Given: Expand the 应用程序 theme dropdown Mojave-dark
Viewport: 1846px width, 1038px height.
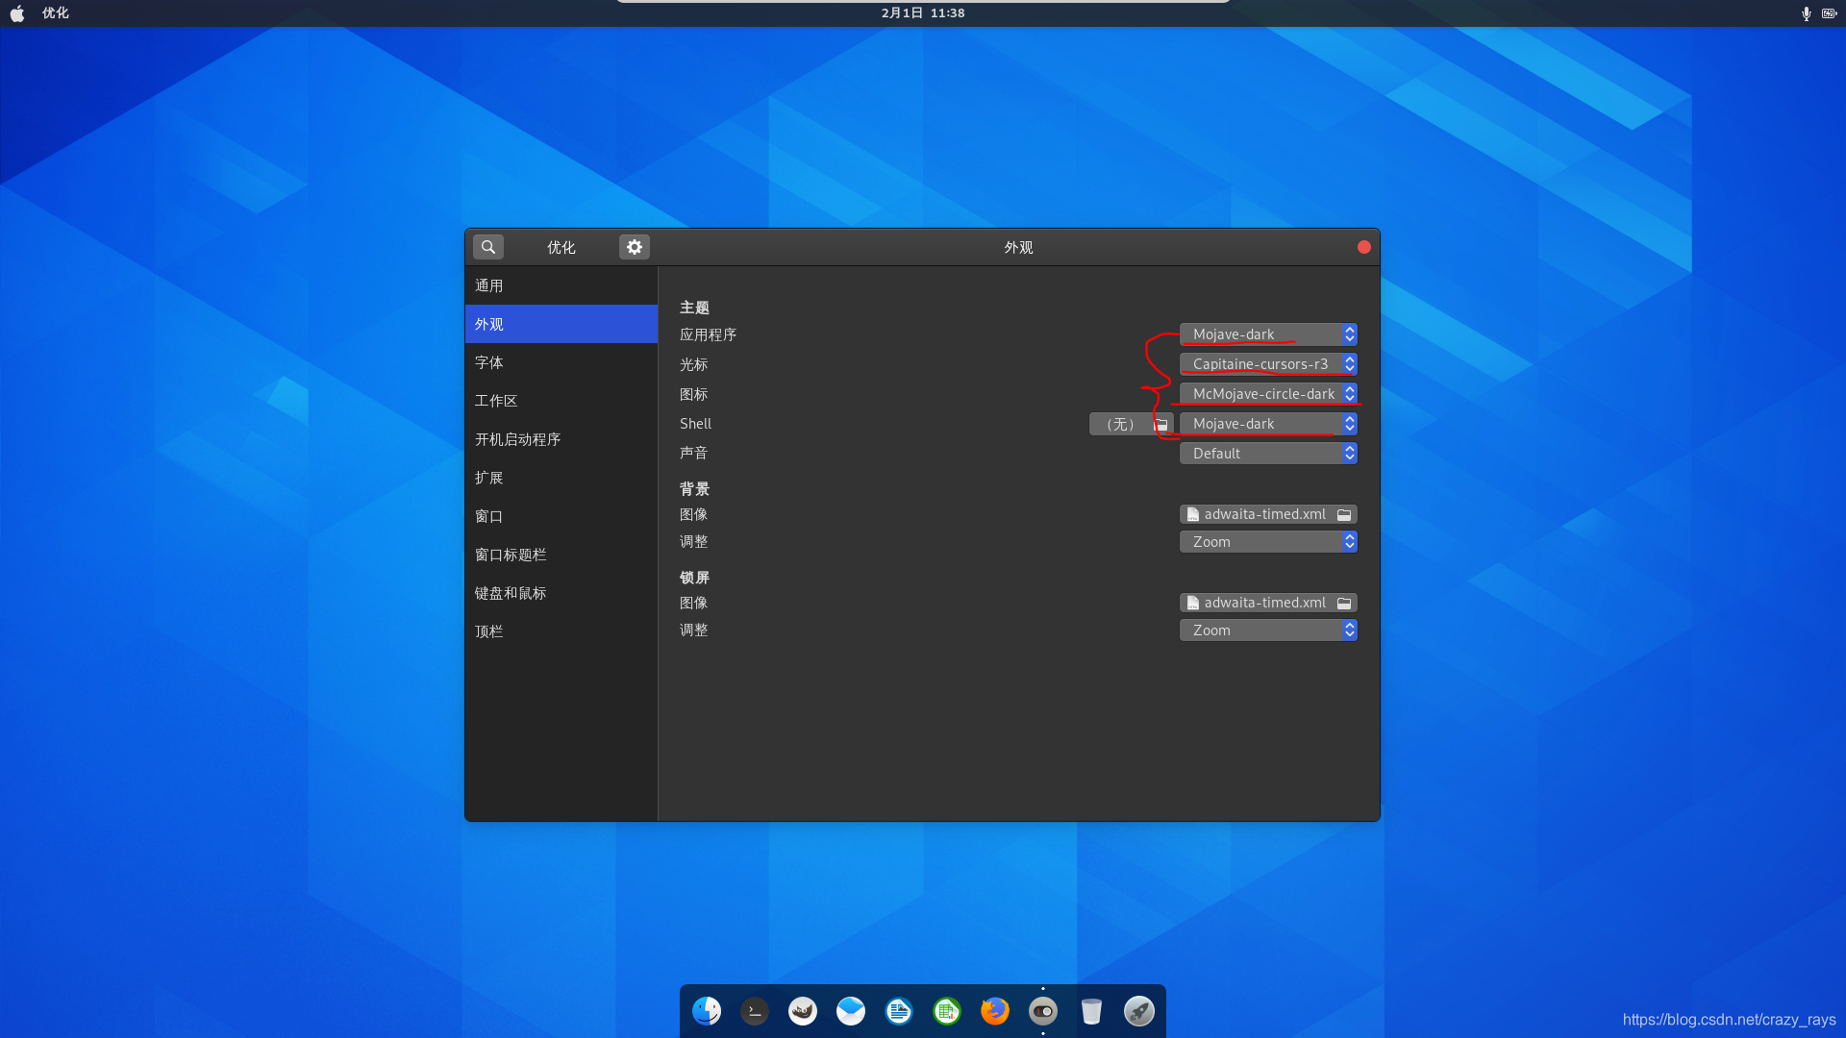Looking at the screenshot, I should pyautogui.click(x=1268, y=334).
